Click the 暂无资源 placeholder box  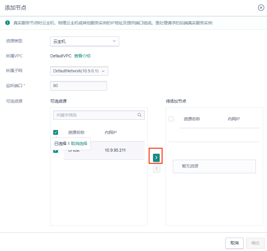214,166
